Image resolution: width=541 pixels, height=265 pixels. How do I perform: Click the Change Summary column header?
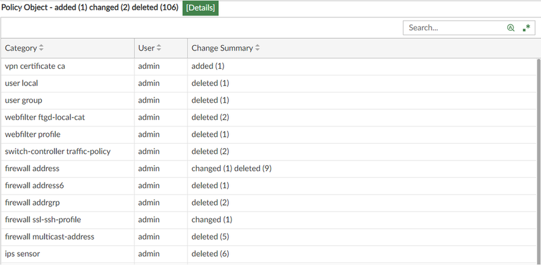coord(222,48)
